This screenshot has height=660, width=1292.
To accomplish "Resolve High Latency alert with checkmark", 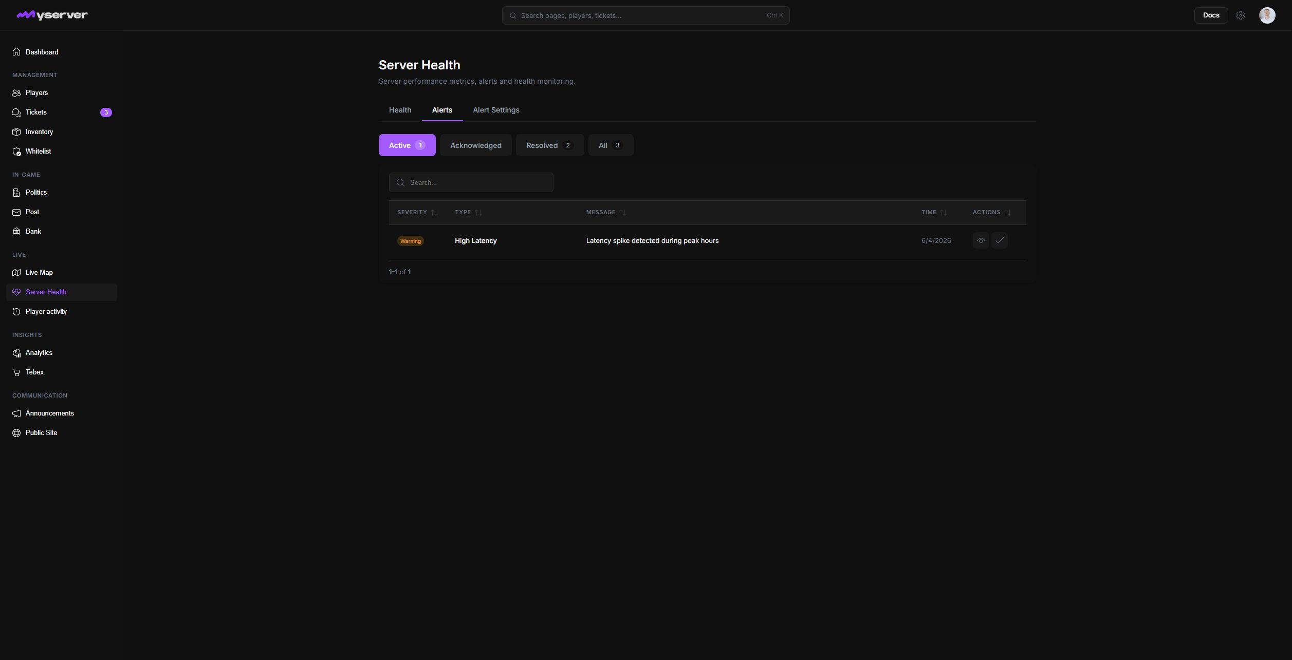I will click(x=1000, y=240).
